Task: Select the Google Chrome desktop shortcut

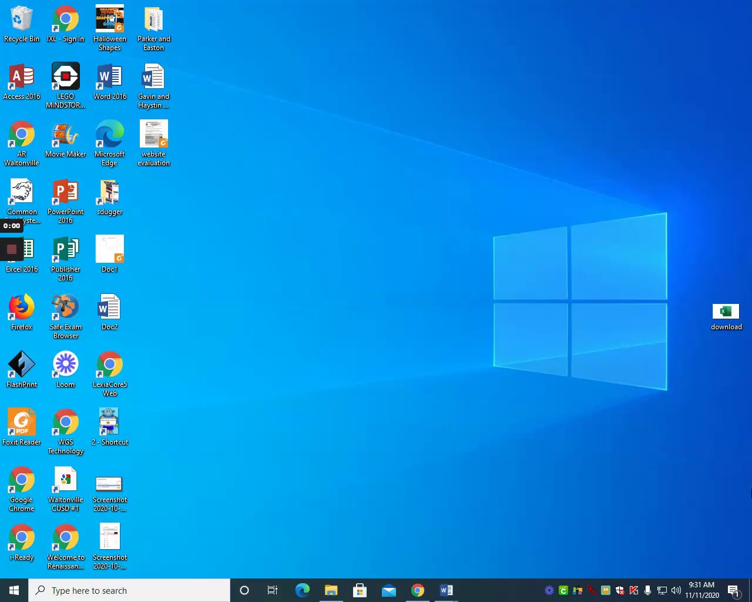Action: pyautogui.click(x=22, y=489)
